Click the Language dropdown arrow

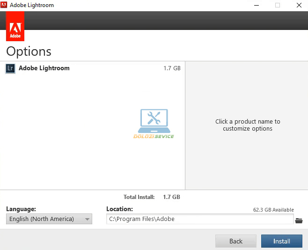point(87,219)
